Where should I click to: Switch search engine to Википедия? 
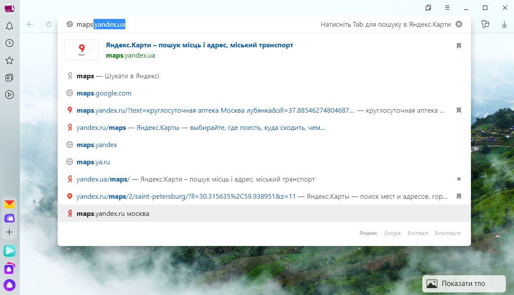[x=448, y=233]
